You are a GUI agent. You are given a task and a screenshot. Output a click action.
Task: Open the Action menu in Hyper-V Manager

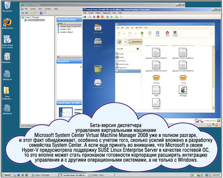33,9
